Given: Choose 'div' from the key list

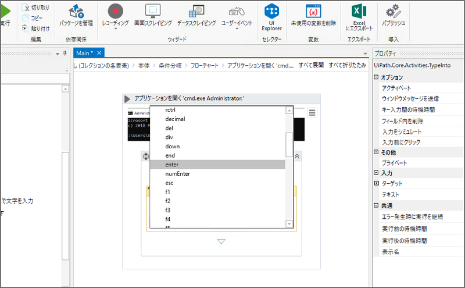Looking at the screenshot, I should point(217,137).
